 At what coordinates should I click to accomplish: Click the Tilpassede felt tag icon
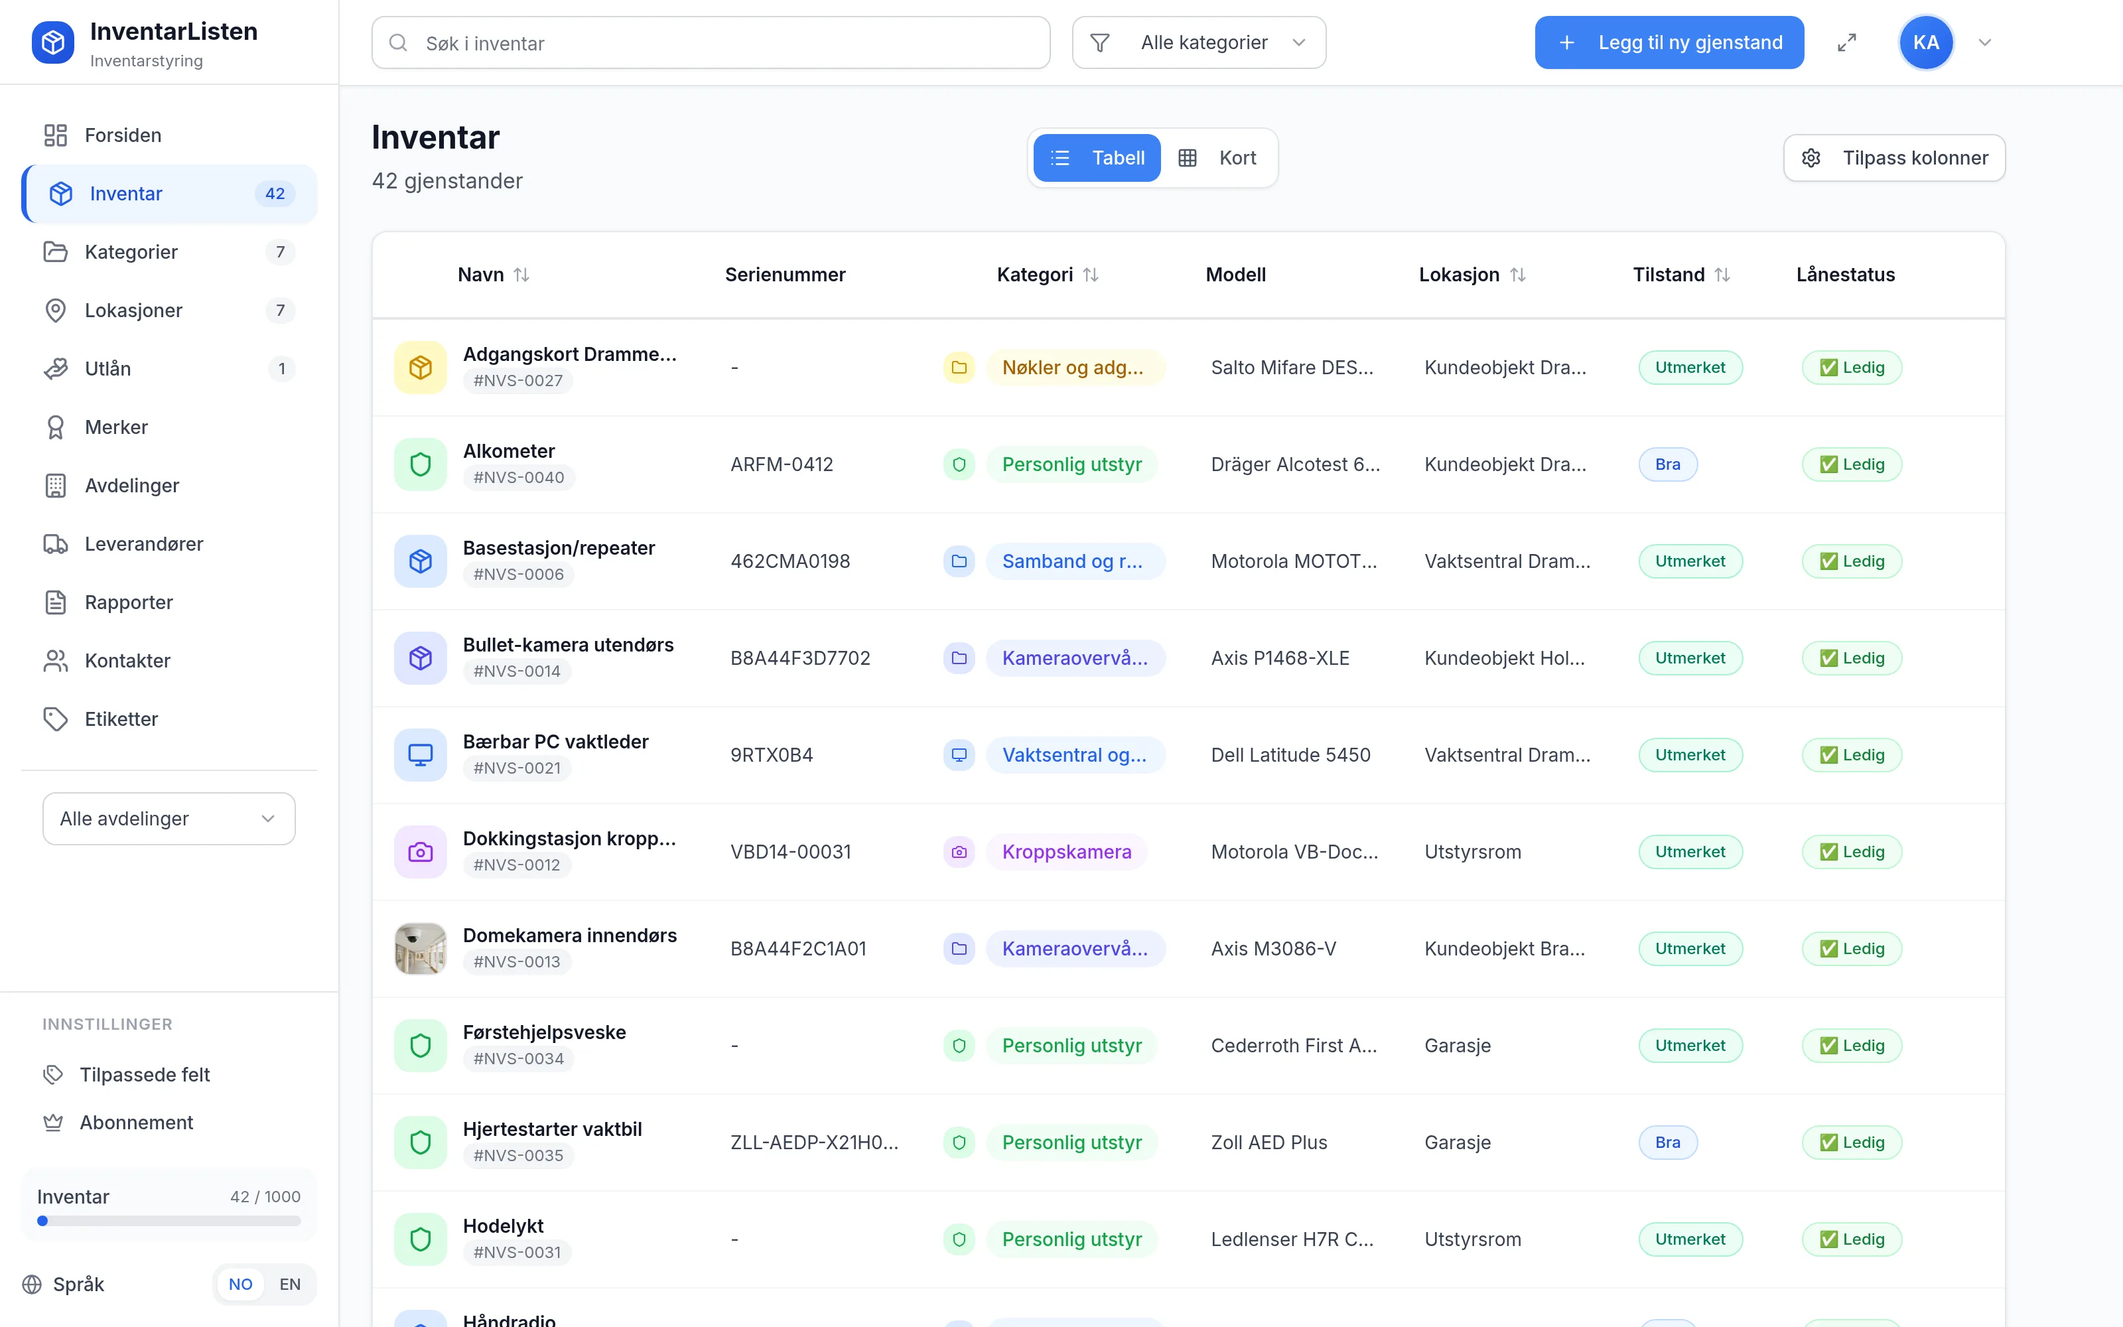[54, 1074]
